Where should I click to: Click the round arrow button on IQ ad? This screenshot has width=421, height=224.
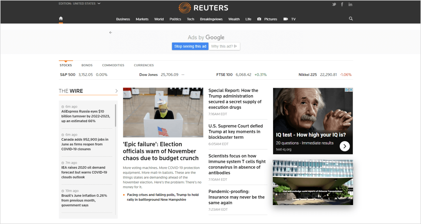tap(345, 146)
